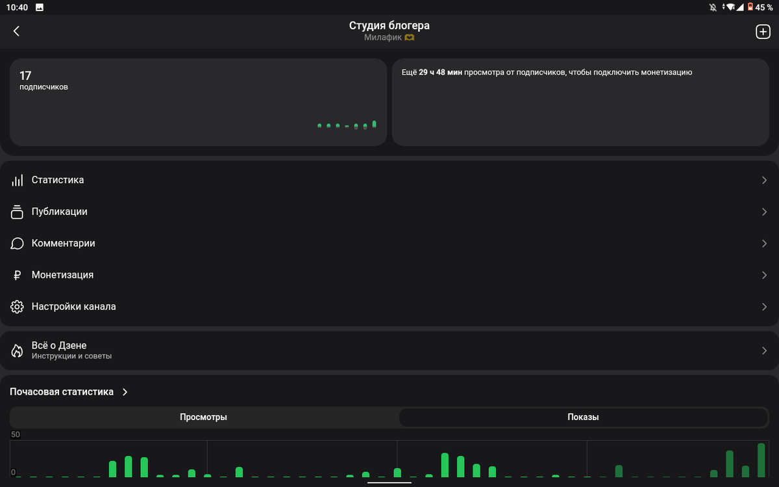The height and width of the screenshot is (487, 779).
Task: Open the Монетизация menu item
Action: pos(389,275)
